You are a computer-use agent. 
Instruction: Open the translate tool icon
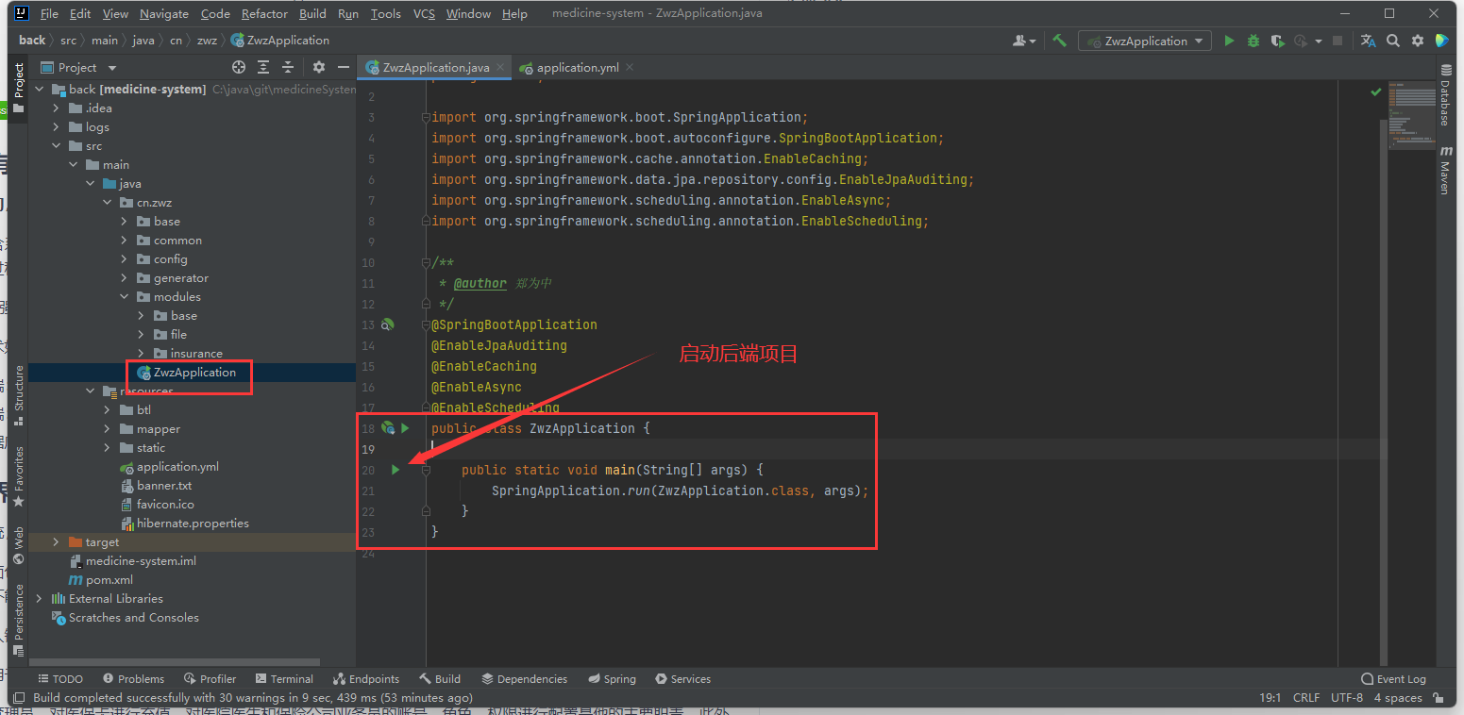pyautogui.click(x=1369, y=41)
